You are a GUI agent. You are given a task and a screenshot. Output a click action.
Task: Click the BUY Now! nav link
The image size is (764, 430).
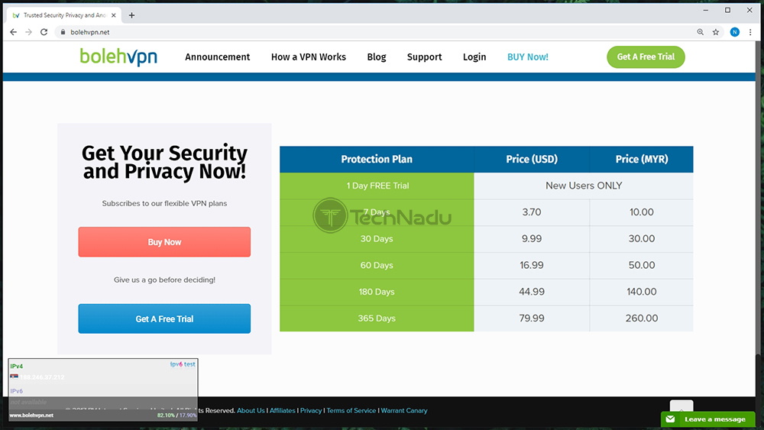point(528,57)
